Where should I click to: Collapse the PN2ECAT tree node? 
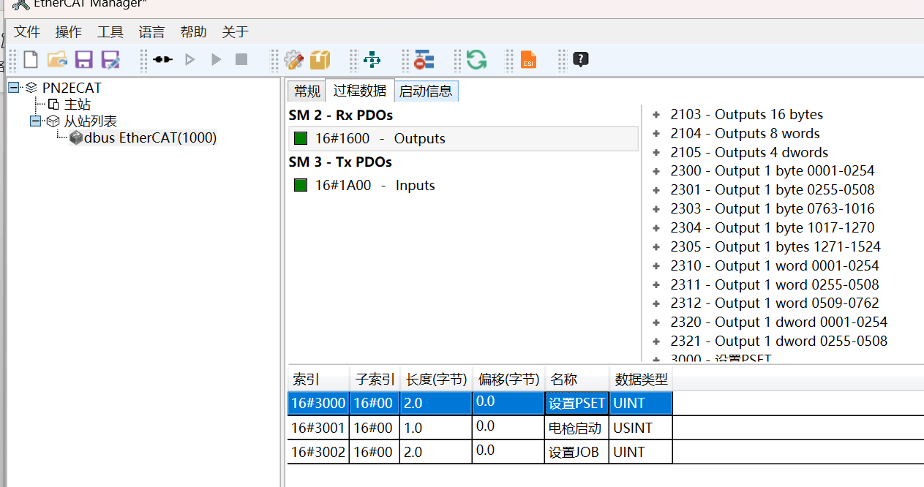14,88
